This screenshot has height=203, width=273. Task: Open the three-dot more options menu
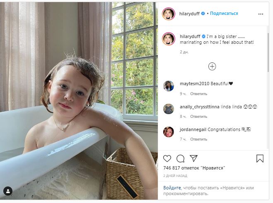tap(261, 14)
